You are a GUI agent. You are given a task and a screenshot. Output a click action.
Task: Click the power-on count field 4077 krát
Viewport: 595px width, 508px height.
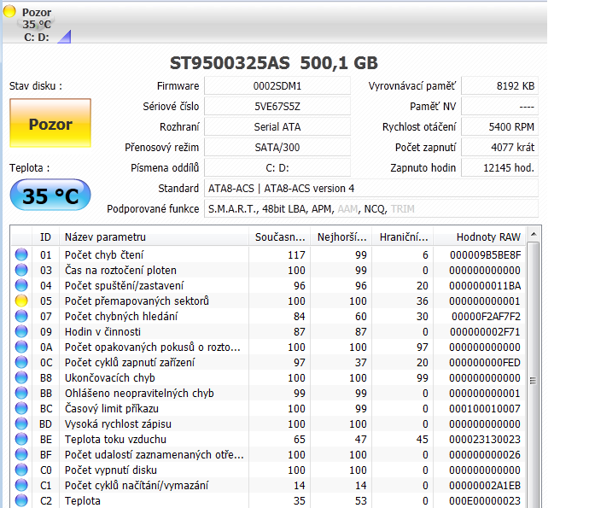pyautogui.click(x=499, y=147)
